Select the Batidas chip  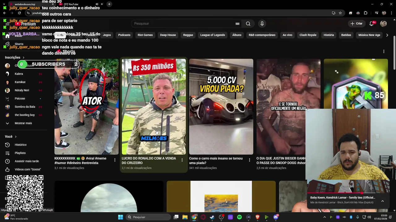pos(346,35)
